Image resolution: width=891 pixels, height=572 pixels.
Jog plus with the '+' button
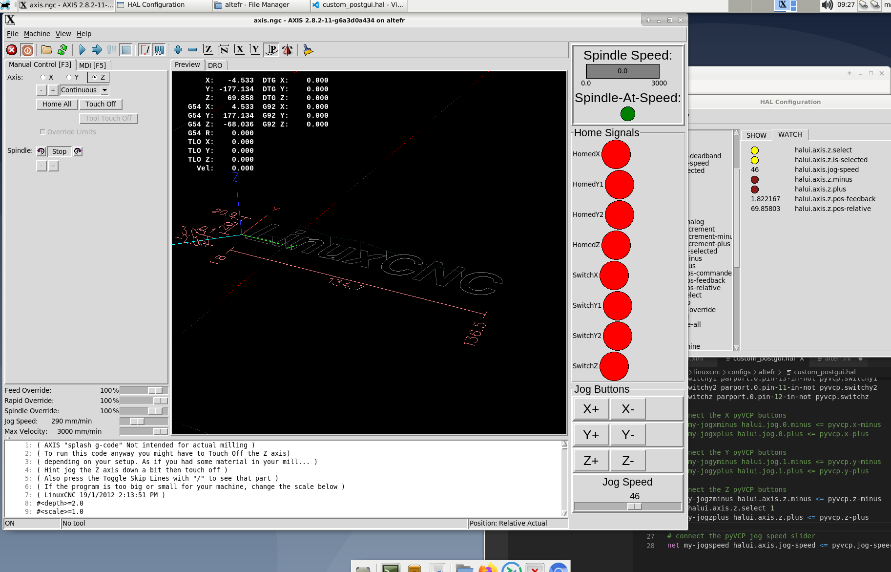pos(53,90)
